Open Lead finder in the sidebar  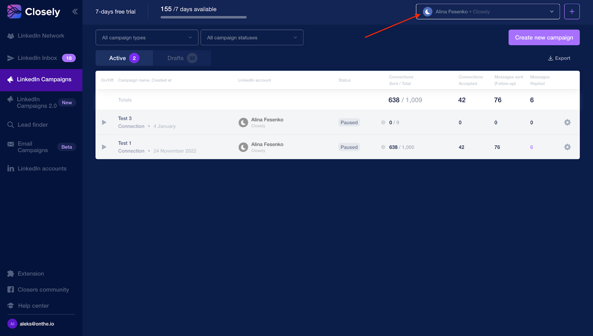click(33, 125)
